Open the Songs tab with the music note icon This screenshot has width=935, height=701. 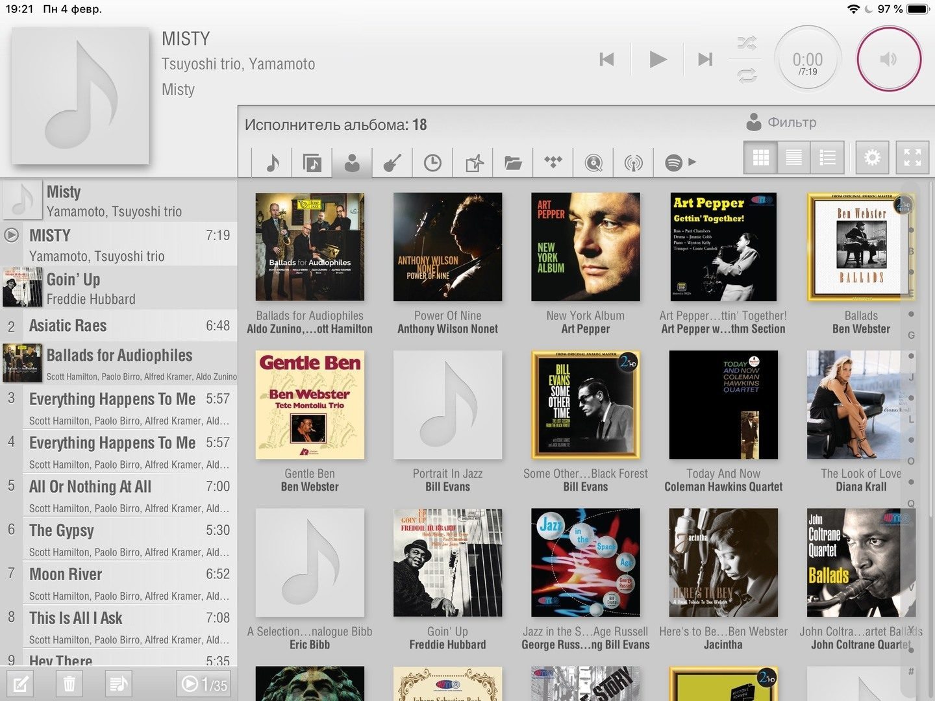tap(272, 162)
